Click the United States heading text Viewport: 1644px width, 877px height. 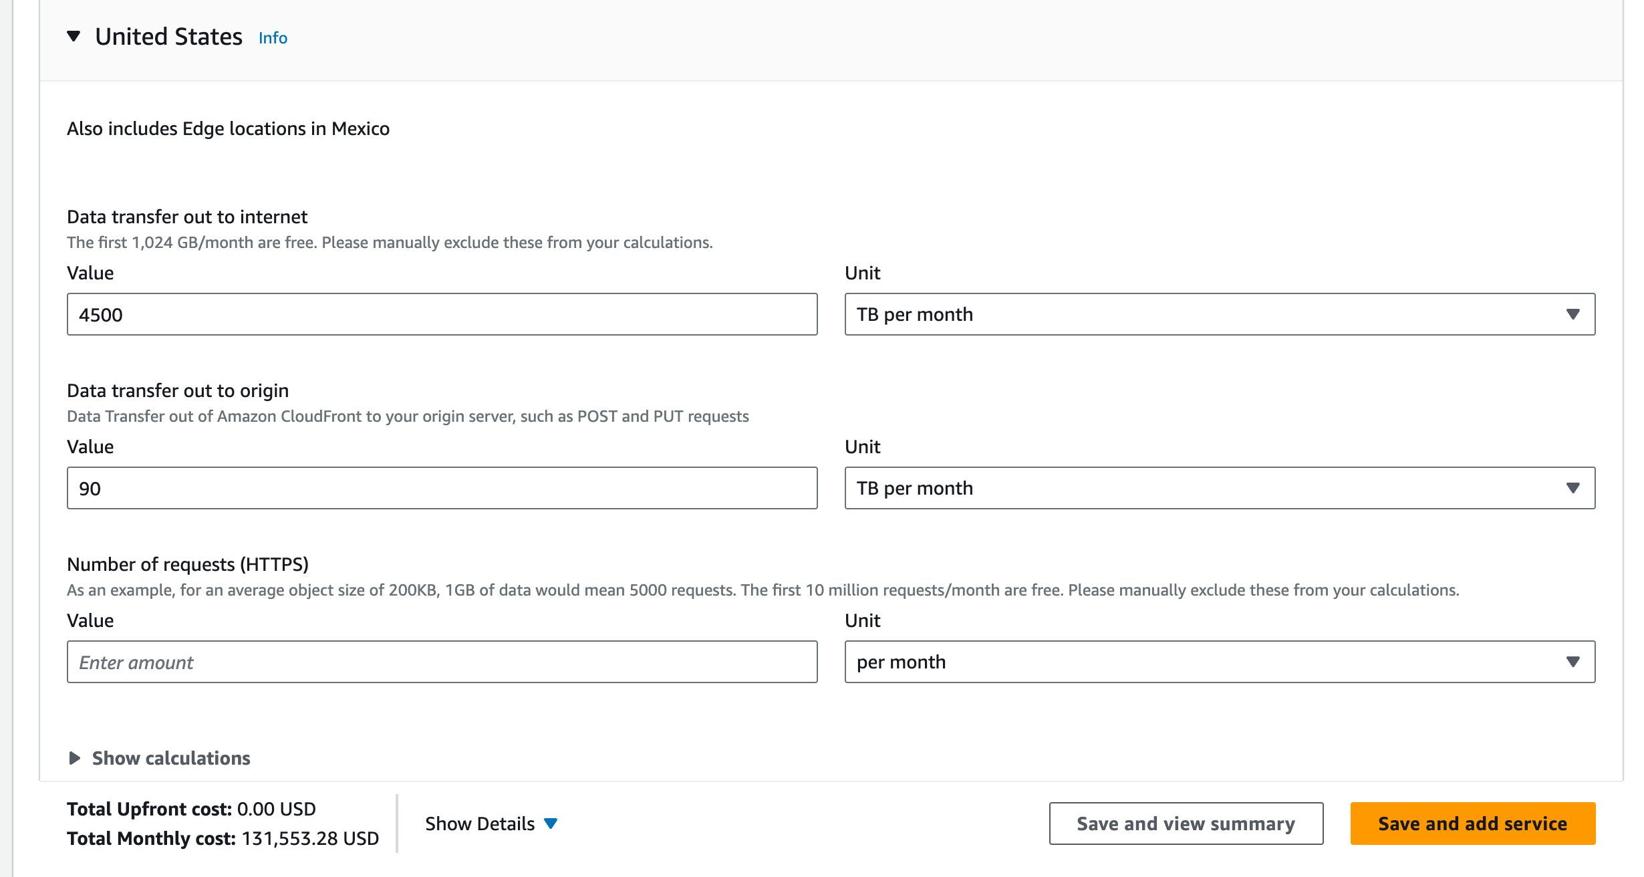[x=168, y=37]
